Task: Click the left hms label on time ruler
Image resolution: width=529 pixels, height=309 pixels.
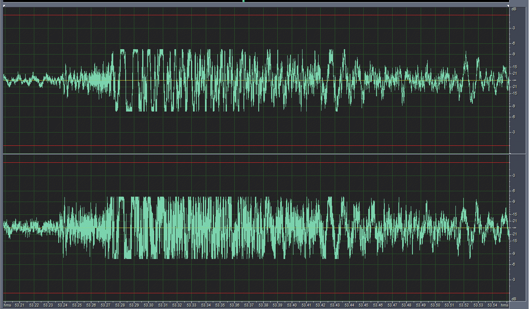Action: tap(7, 305)
